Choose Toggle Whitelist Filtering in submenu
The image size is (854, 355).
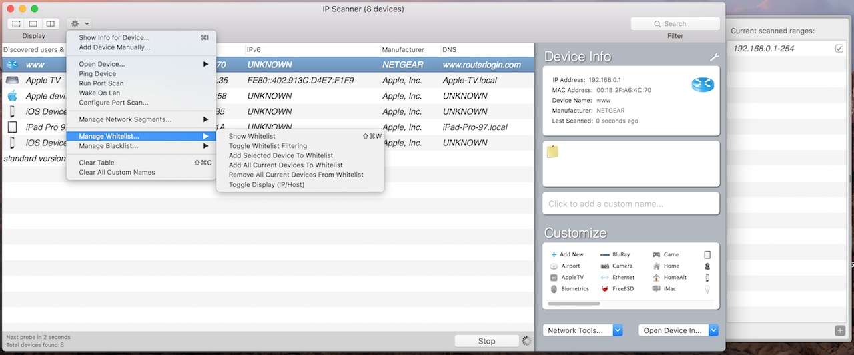pyautogui.click(x=300, y=145)
